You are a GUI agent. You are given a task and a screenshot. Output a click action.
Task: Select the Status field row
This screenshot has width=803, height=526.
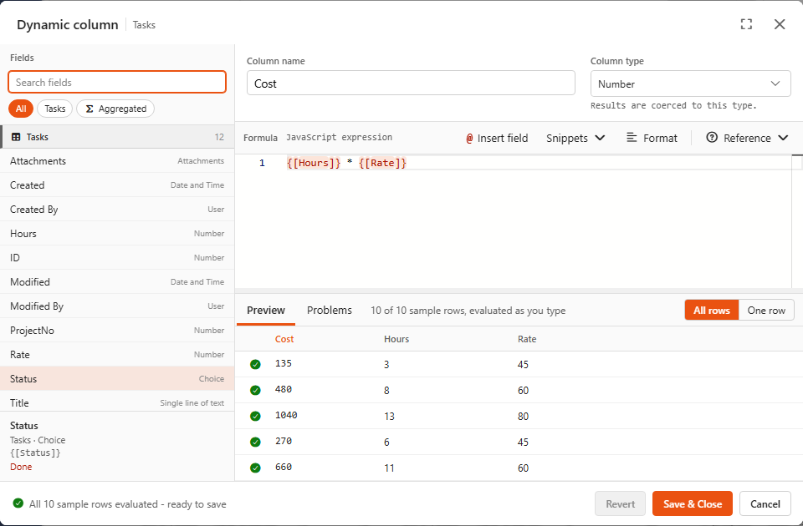[x=117, y=379]
